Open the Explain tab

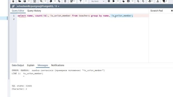click(x=31, y=65)
